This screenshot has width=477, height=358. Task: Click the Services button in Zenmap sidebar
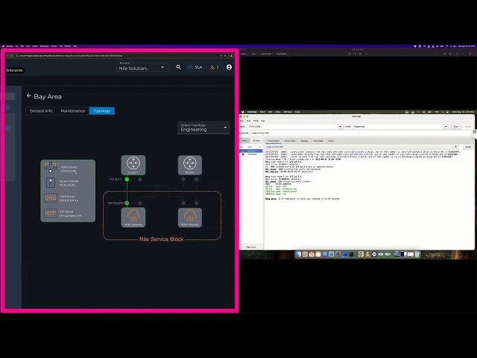coord(256,141)
